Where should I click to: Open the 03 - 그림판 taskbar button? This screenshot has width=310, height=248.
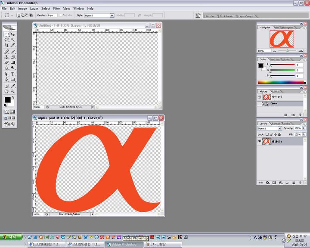coord(163,245)
